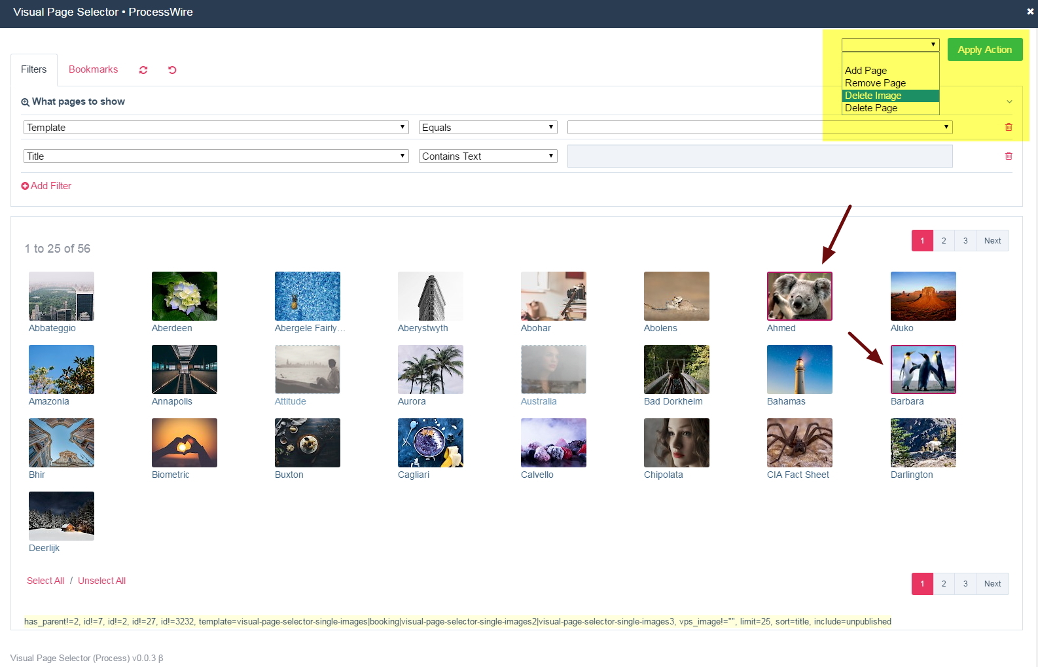Select the Barbara penguins thumbnail

pos(923,369)
